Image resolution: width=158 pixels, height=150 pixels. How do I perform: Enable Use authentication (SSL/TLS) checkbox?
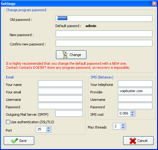pyautogui.click(x=8, y=122)
